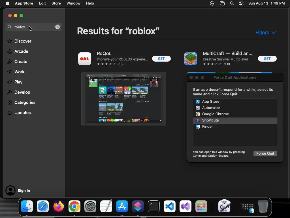Open the Arcade section

tap(18, 51)
